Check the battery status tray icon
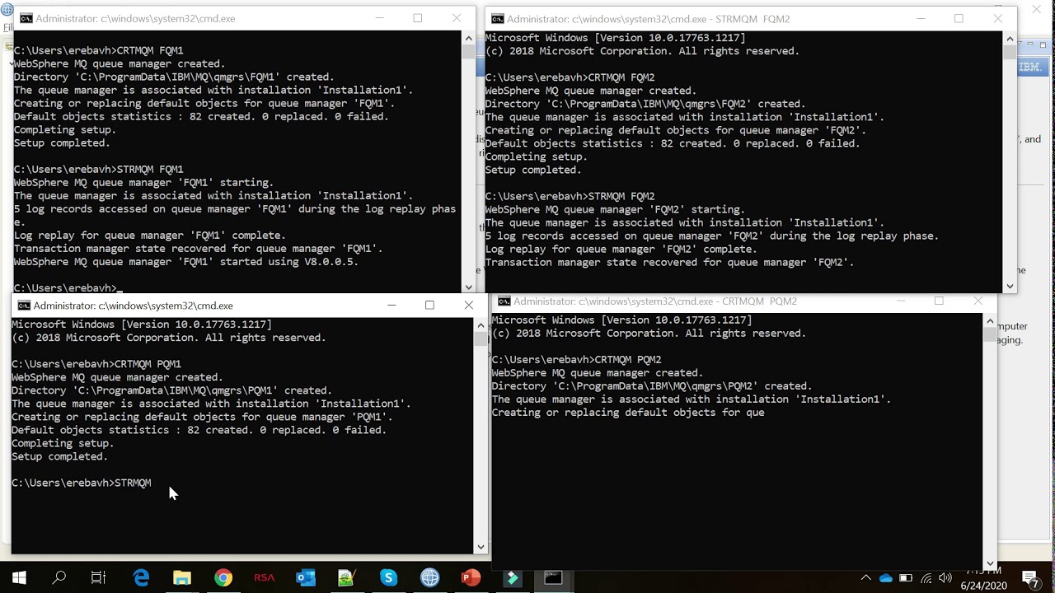Screen dimensions: 1055x593 (x=906, y=578)
